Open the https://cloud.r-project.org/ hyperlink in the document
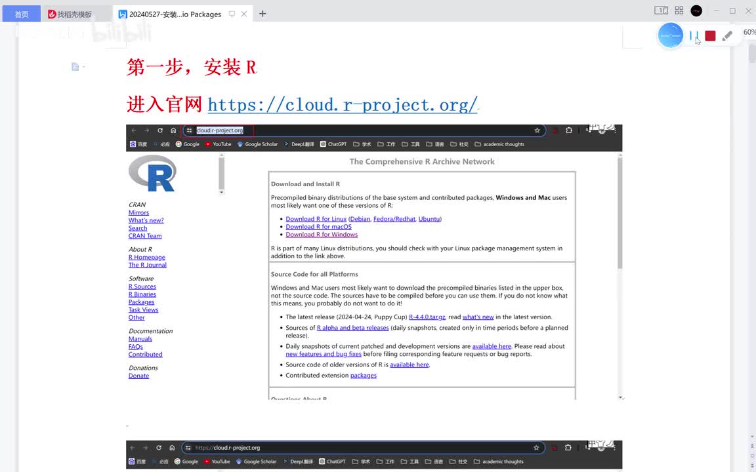This screenshot has width=756, height=472. 343,104
